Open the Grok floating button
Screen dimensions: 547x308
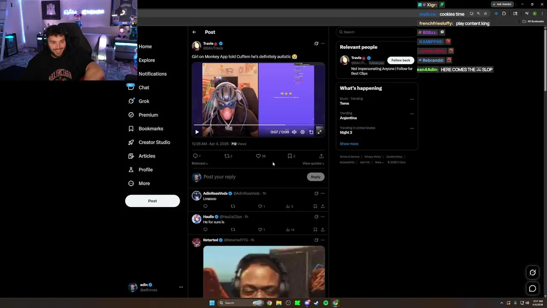pyautogui.click(x=532, y=272)
